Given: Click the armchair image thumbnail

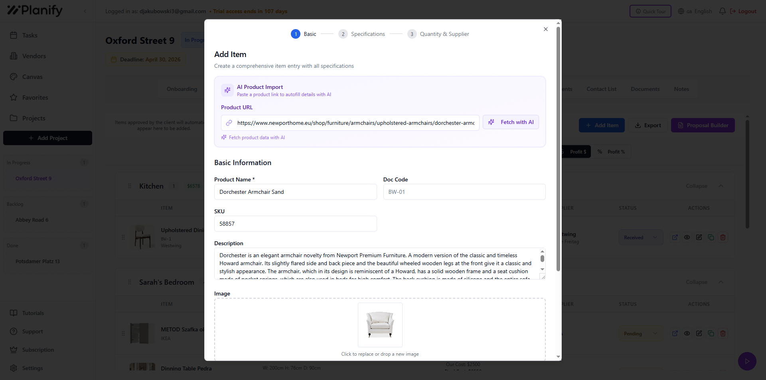Looking at the screenshot, I should point(380,325).
